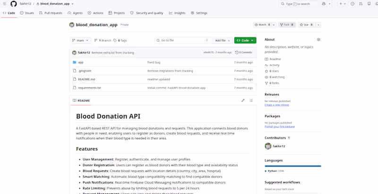This screenshot has height=194, width=378.
Task: Open pull requests icon in top header
Action: [361, 4]
